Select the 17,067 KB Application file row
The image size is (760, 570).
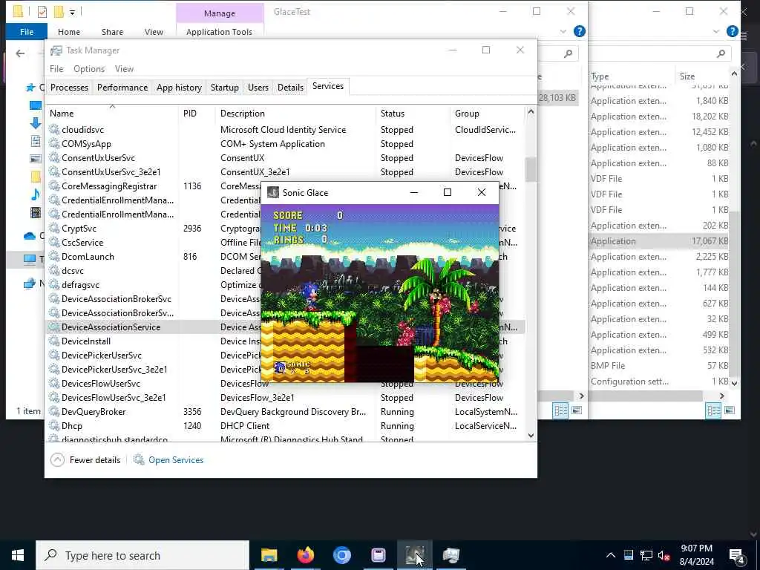click(x=660, y=241)
